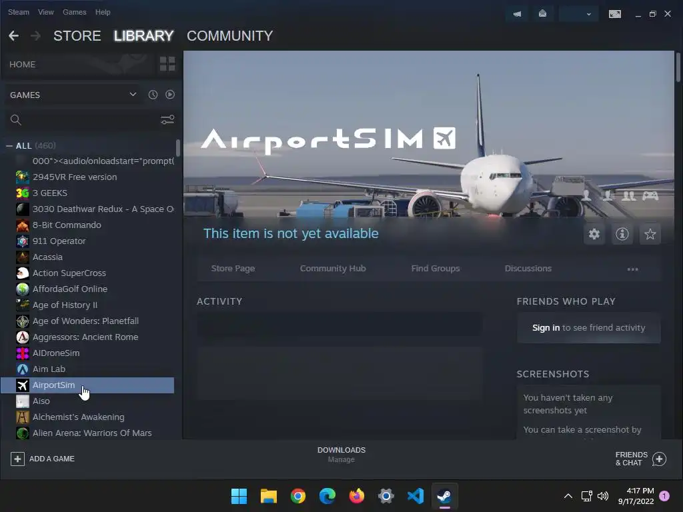Show hidden tray icons chevron
Screen dimensions: 683x512
(x=568, y=496)
